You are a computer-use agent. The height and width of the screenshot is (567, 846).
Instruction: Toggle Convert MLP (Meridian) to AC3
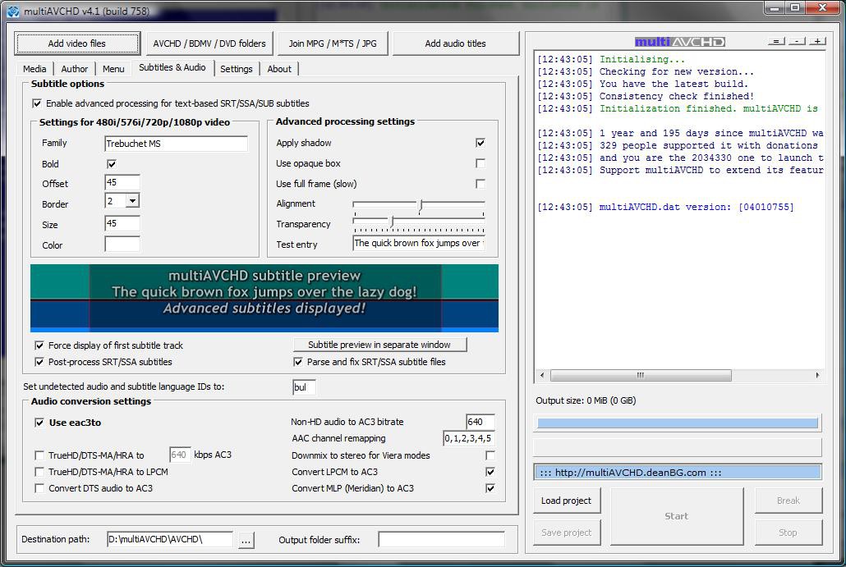[490, 488]
